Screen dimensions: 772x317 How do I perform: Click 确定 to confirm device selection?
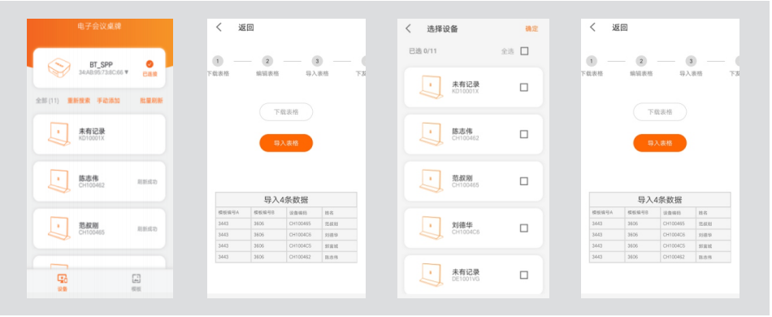(531, 28)
